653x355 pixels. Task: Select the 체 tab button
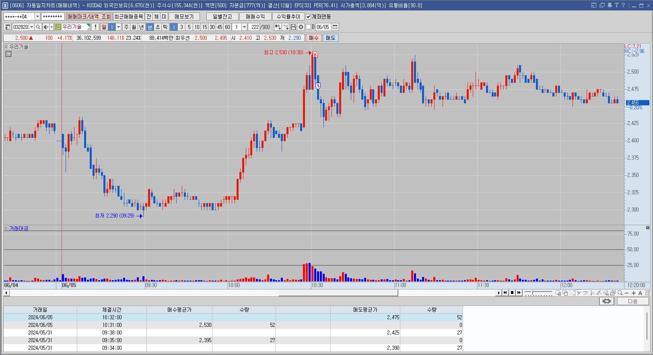point(157,16)
